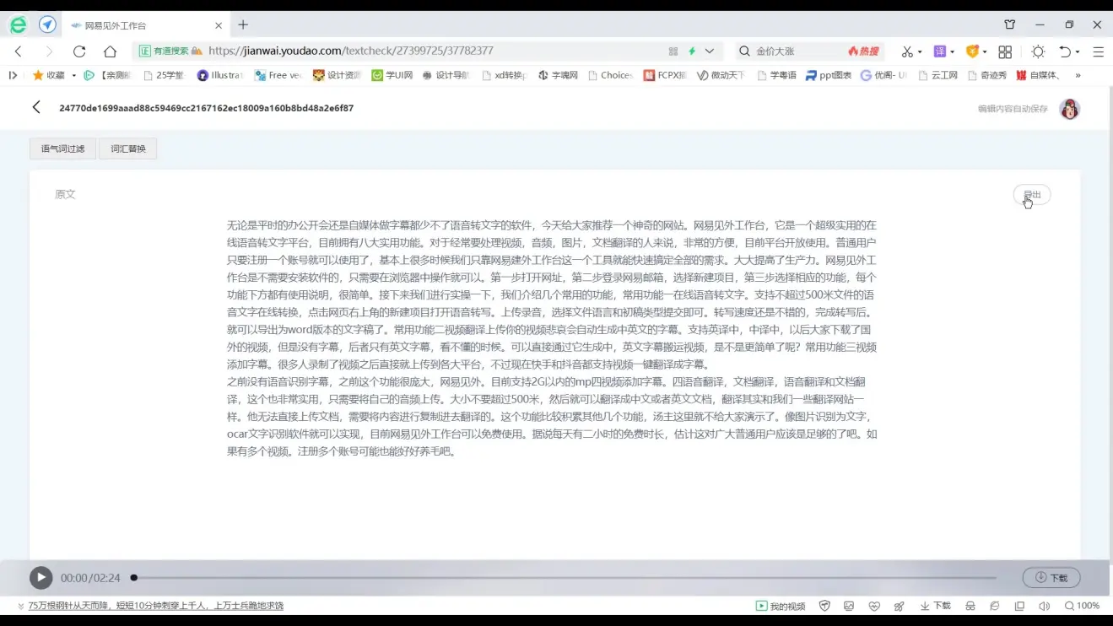Screen dimensions: 1113x626
Task: Open a new tab with plus button
Action: tap(243, 24)
